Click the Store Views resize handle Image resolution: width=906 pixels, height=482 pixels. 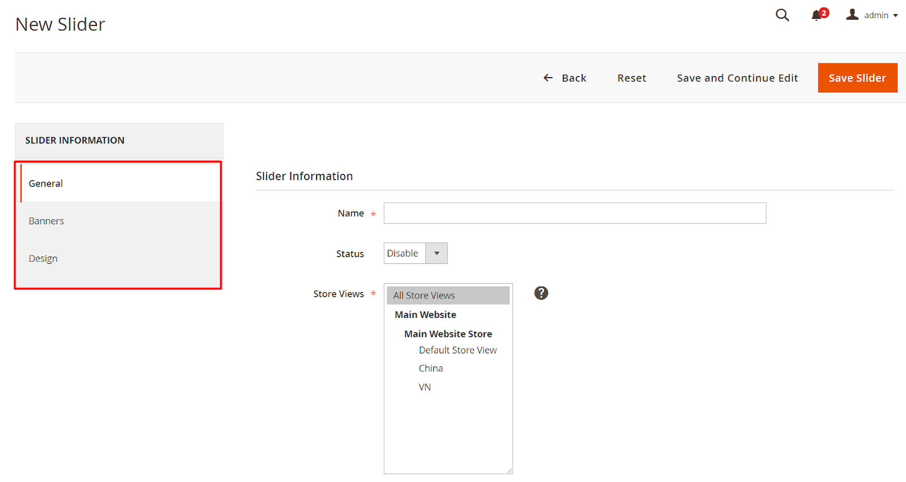point(509,470)
